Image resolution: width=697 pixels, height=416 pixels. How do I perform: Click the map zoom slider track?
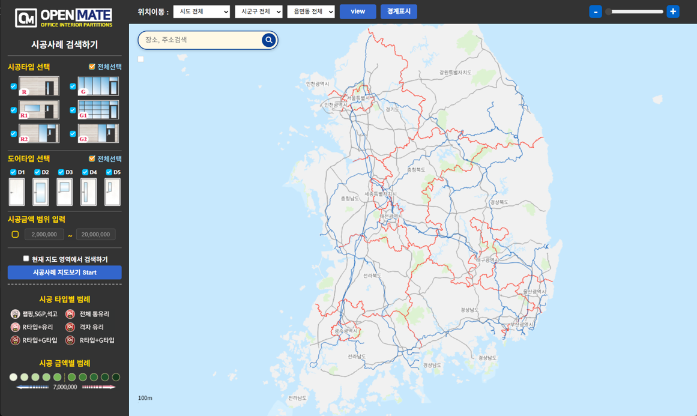click(635, 12)
